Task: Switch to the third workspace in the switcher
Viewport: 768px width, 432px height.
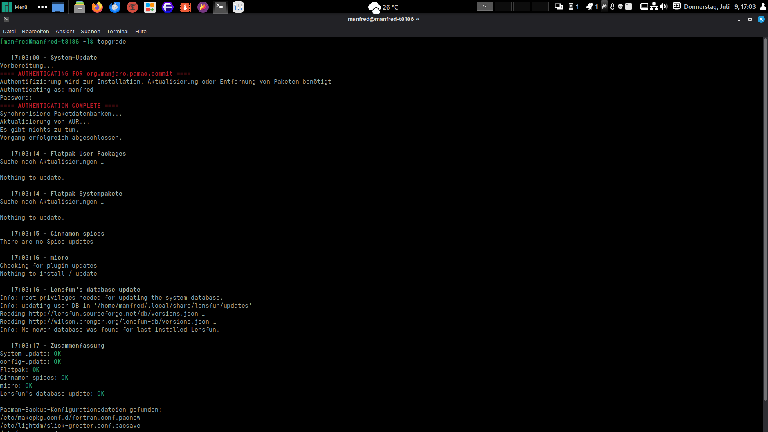Action: click(522, 6)
